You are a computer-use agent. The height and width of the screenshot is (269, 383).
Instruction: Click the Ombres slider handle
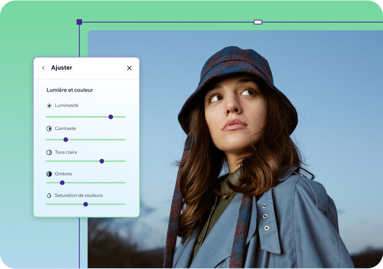[x=62, y=183]
